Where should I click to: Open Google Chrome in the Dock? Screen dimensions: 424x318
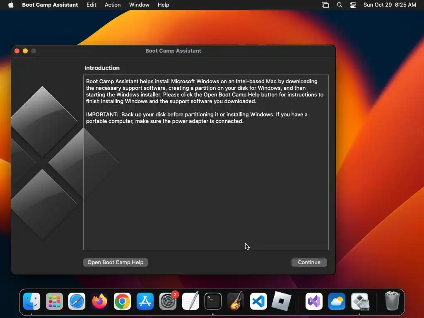pos(122,301)
